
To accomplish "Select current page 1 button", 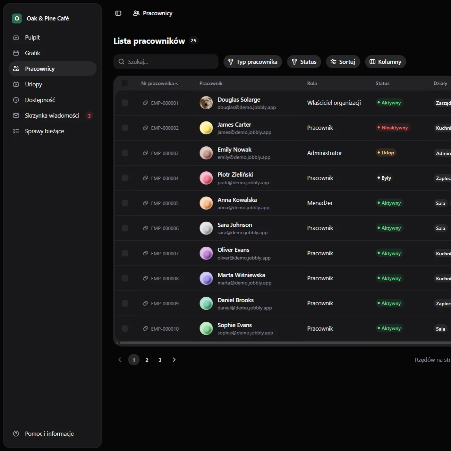I will click(x=134, y=360).
